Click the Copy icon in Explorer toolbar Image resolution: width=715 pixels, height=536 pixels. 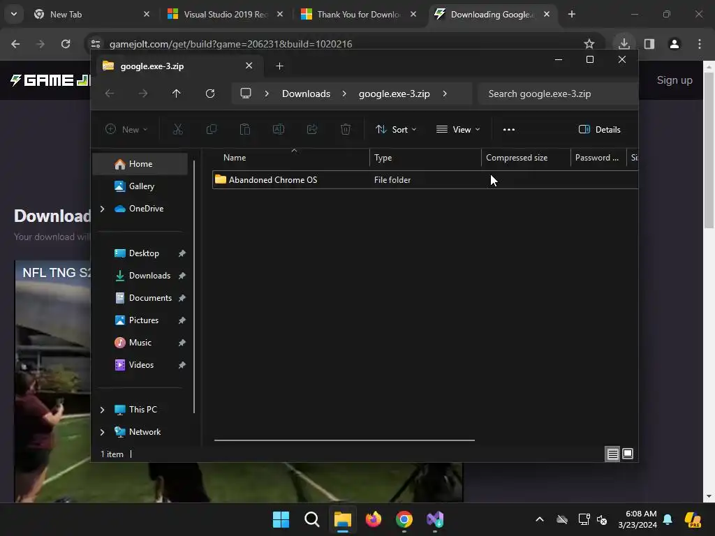212,129
